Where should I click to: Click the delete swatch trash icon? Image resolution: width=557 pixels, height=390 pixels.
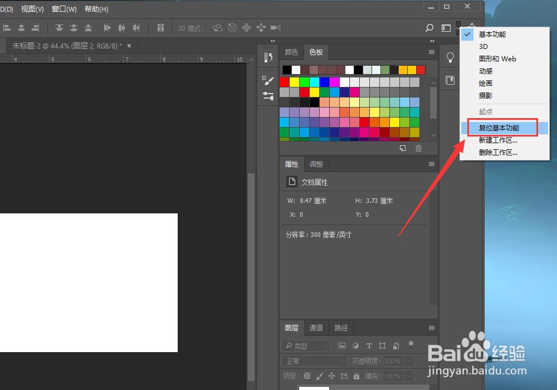[418, 148]
